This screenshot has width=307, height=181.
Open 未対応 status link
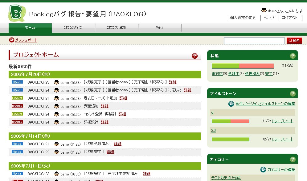point(217,74)
